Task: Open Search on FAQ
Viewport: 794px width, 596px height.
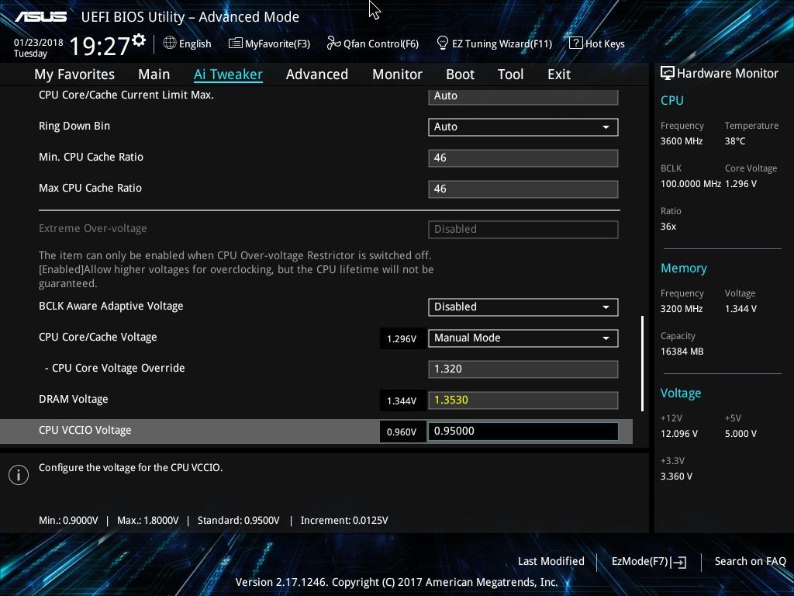Action: (750, 561)
